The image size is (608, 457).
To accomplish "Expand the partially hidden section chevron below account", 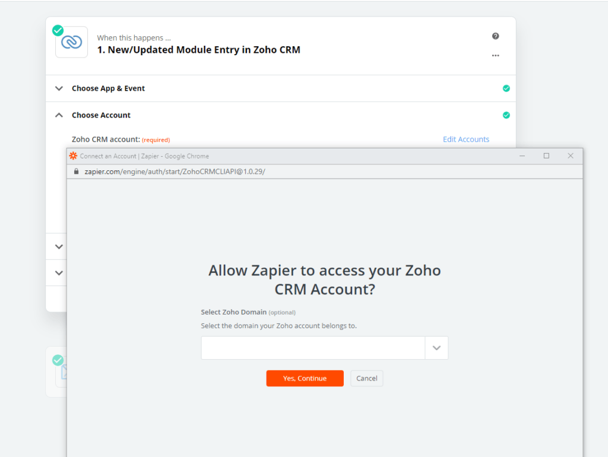I will point(59,246).
